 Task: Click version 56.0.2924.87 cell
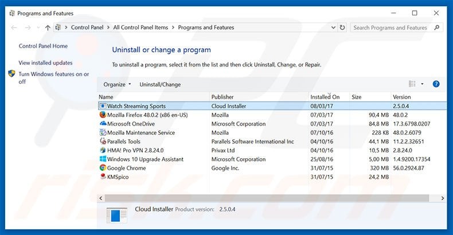(x=408, y=168)
